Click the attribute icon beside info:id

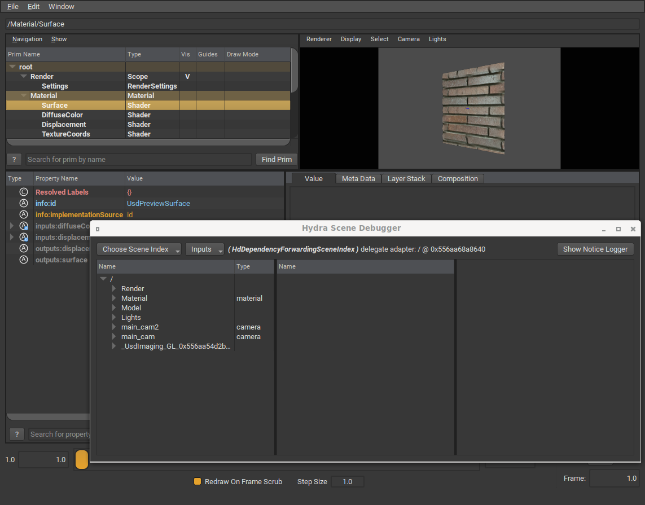24,203
